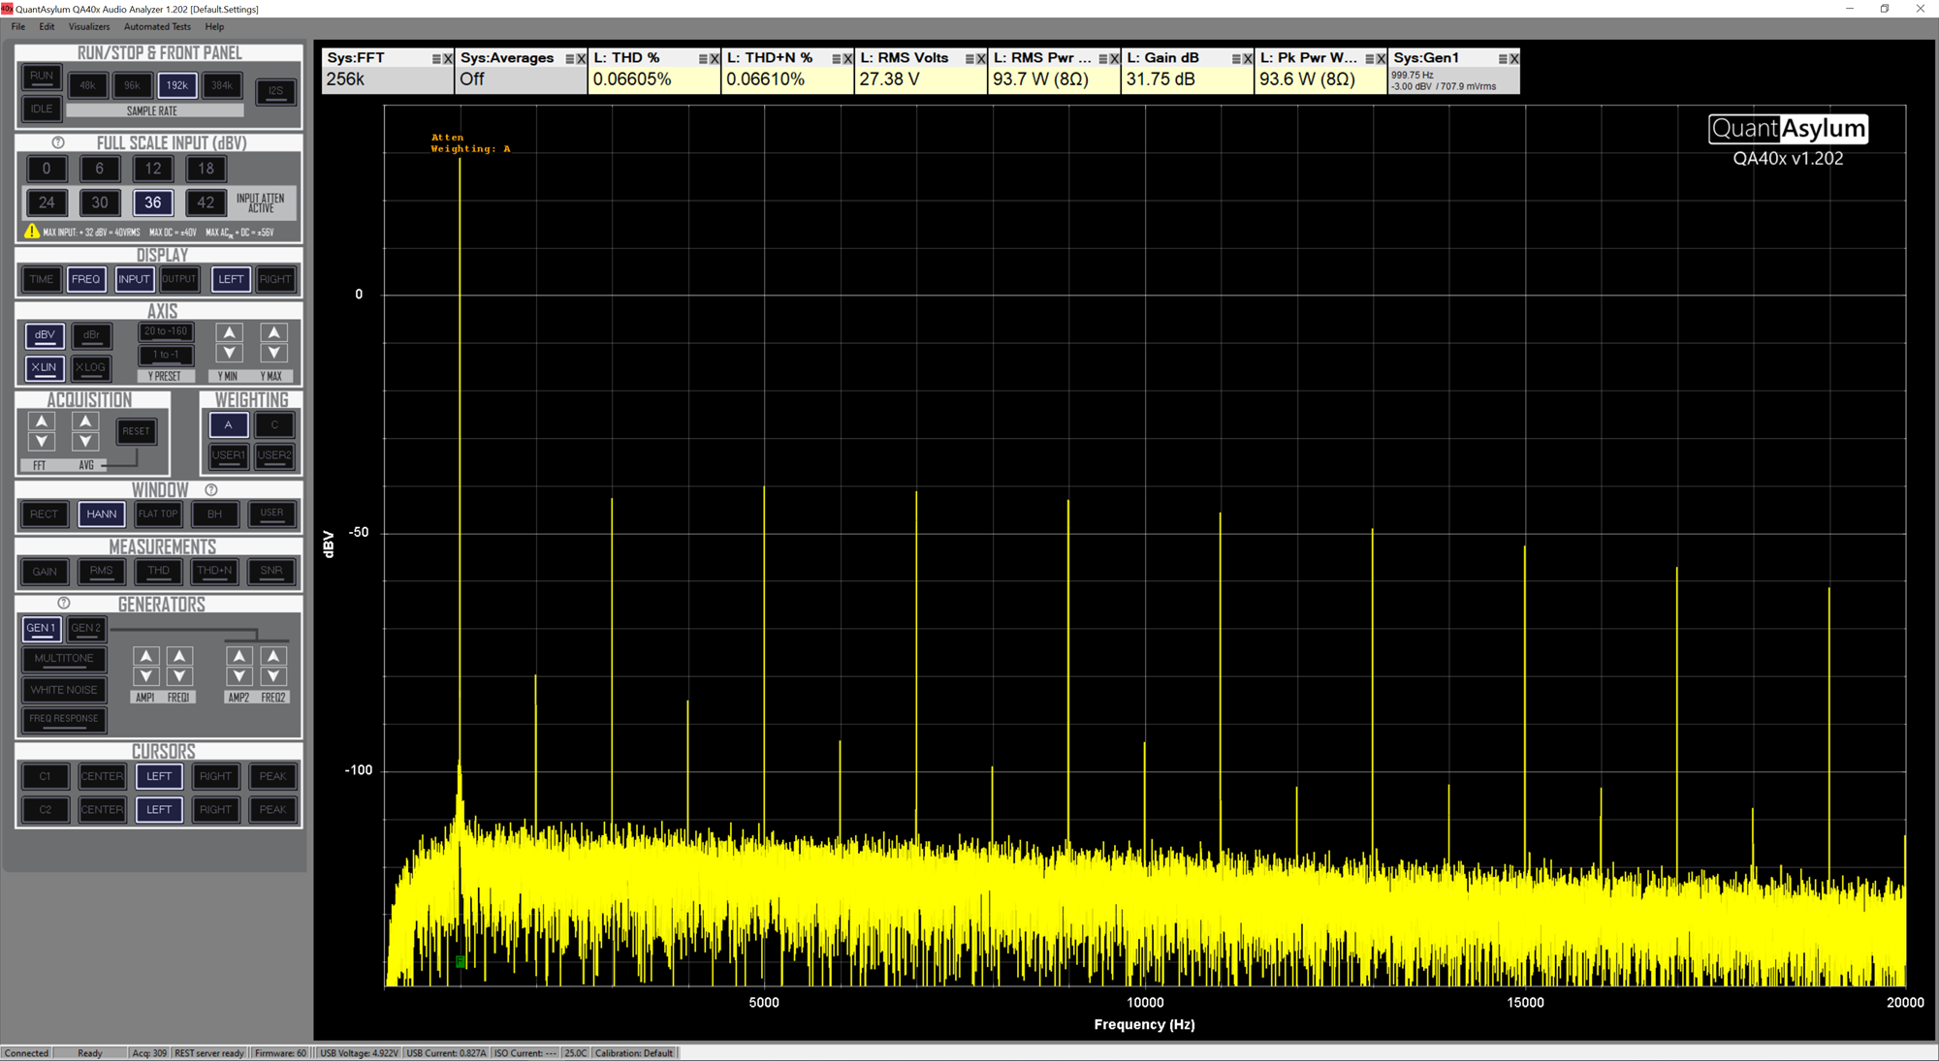Screen dimensions: 1939x1061
Task: Toggle the A weighting button
Action: (x=229, y=425)
